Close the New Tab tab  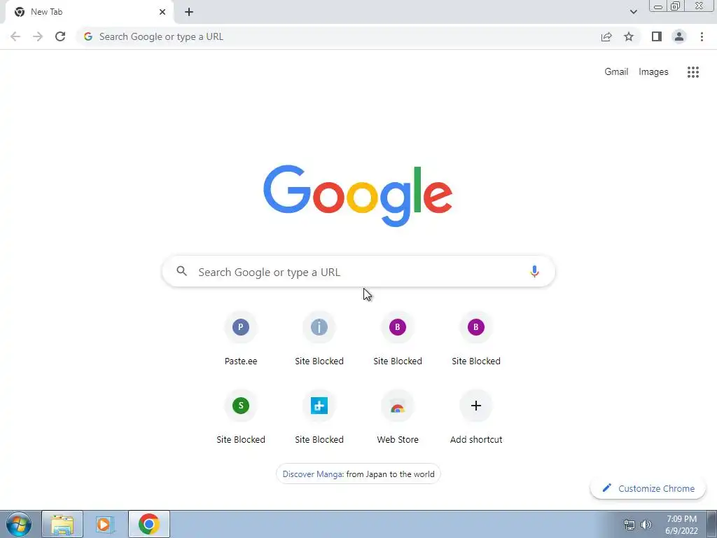pyautogui.click(x=162, y=12)
